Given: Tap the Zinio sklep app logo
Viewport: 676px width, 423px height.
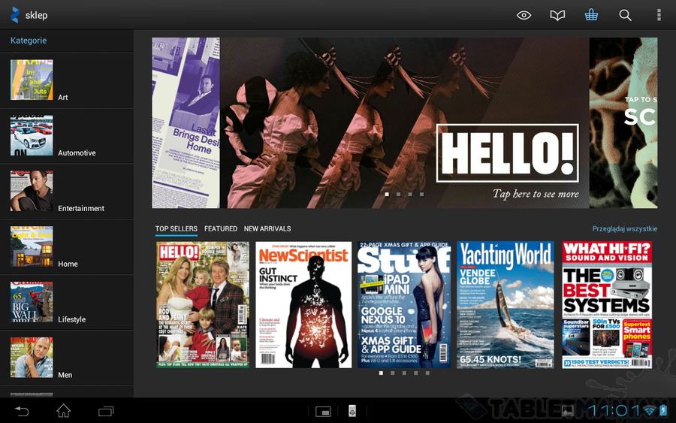Looking at the screenshot, I should 15,15.
